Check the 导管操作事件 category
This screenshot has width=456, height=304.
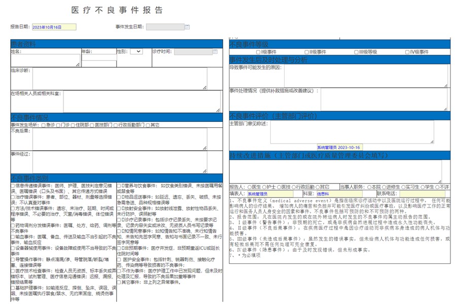coord(13,259)
